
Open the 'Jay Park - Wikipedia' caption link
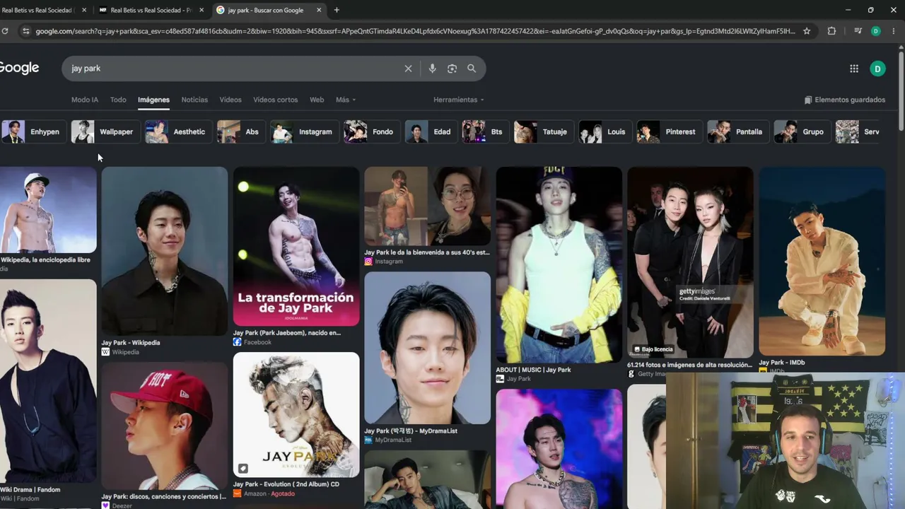click(x=131, y=343)
